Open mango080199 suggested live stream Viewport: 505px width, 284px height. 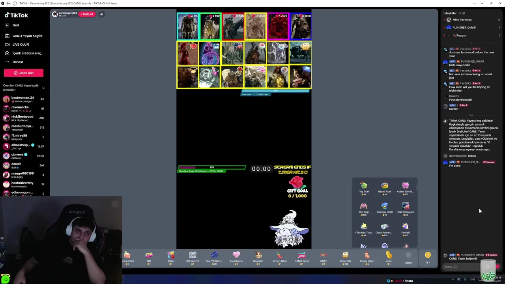[x=24, y=175]
